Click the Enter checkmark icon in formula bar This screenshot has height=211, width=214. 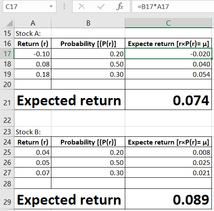pyautogui.click(x=101, y=6)
